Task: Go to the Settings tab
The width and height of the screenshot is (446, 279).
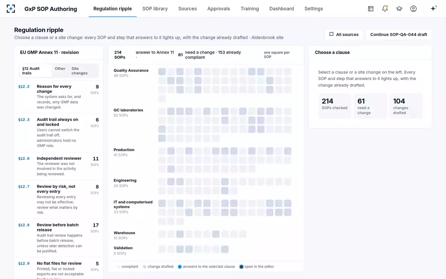Action: pyautogui.click(x=314, y=9)
